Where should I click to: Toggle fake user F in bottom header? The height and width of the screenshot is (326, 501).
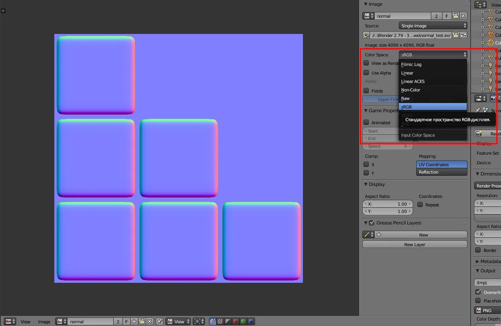point(126,321)
